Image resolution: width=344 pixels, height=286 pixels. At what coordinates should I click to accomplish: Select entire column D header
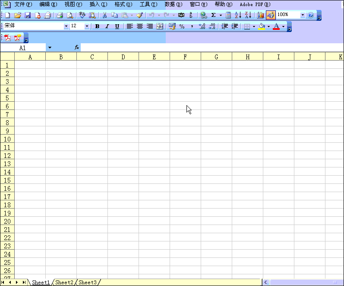[123, 57]
